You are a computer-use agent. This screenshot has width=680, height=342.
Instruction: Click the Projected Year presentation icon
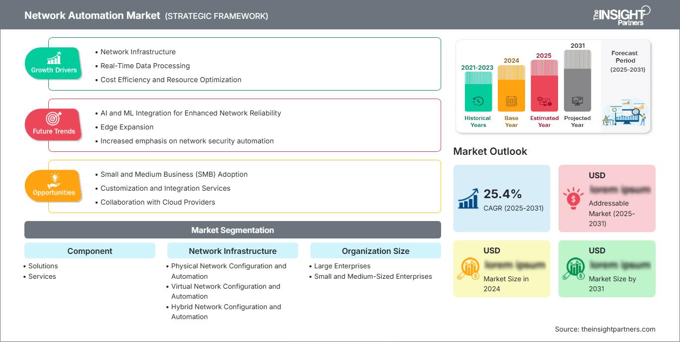click(x=577, y=101)
